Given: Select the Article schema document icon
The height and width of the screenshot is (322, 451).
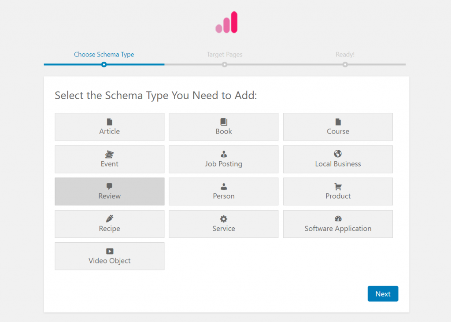Looking at the screenshot, I should point(109,122).
